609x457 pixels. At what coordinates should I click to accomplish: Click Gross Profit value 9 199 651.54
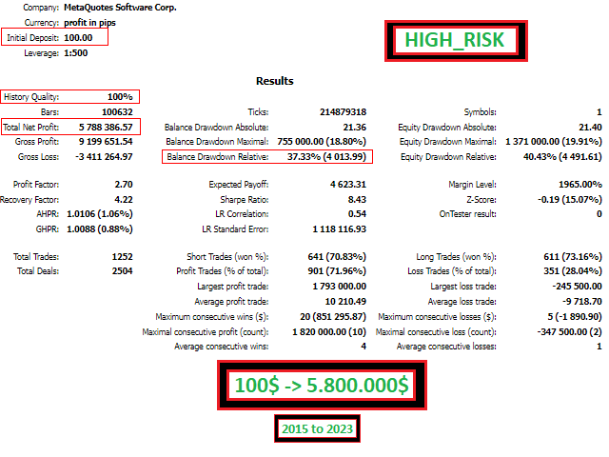pyautogui.click(x=106, y=142)
